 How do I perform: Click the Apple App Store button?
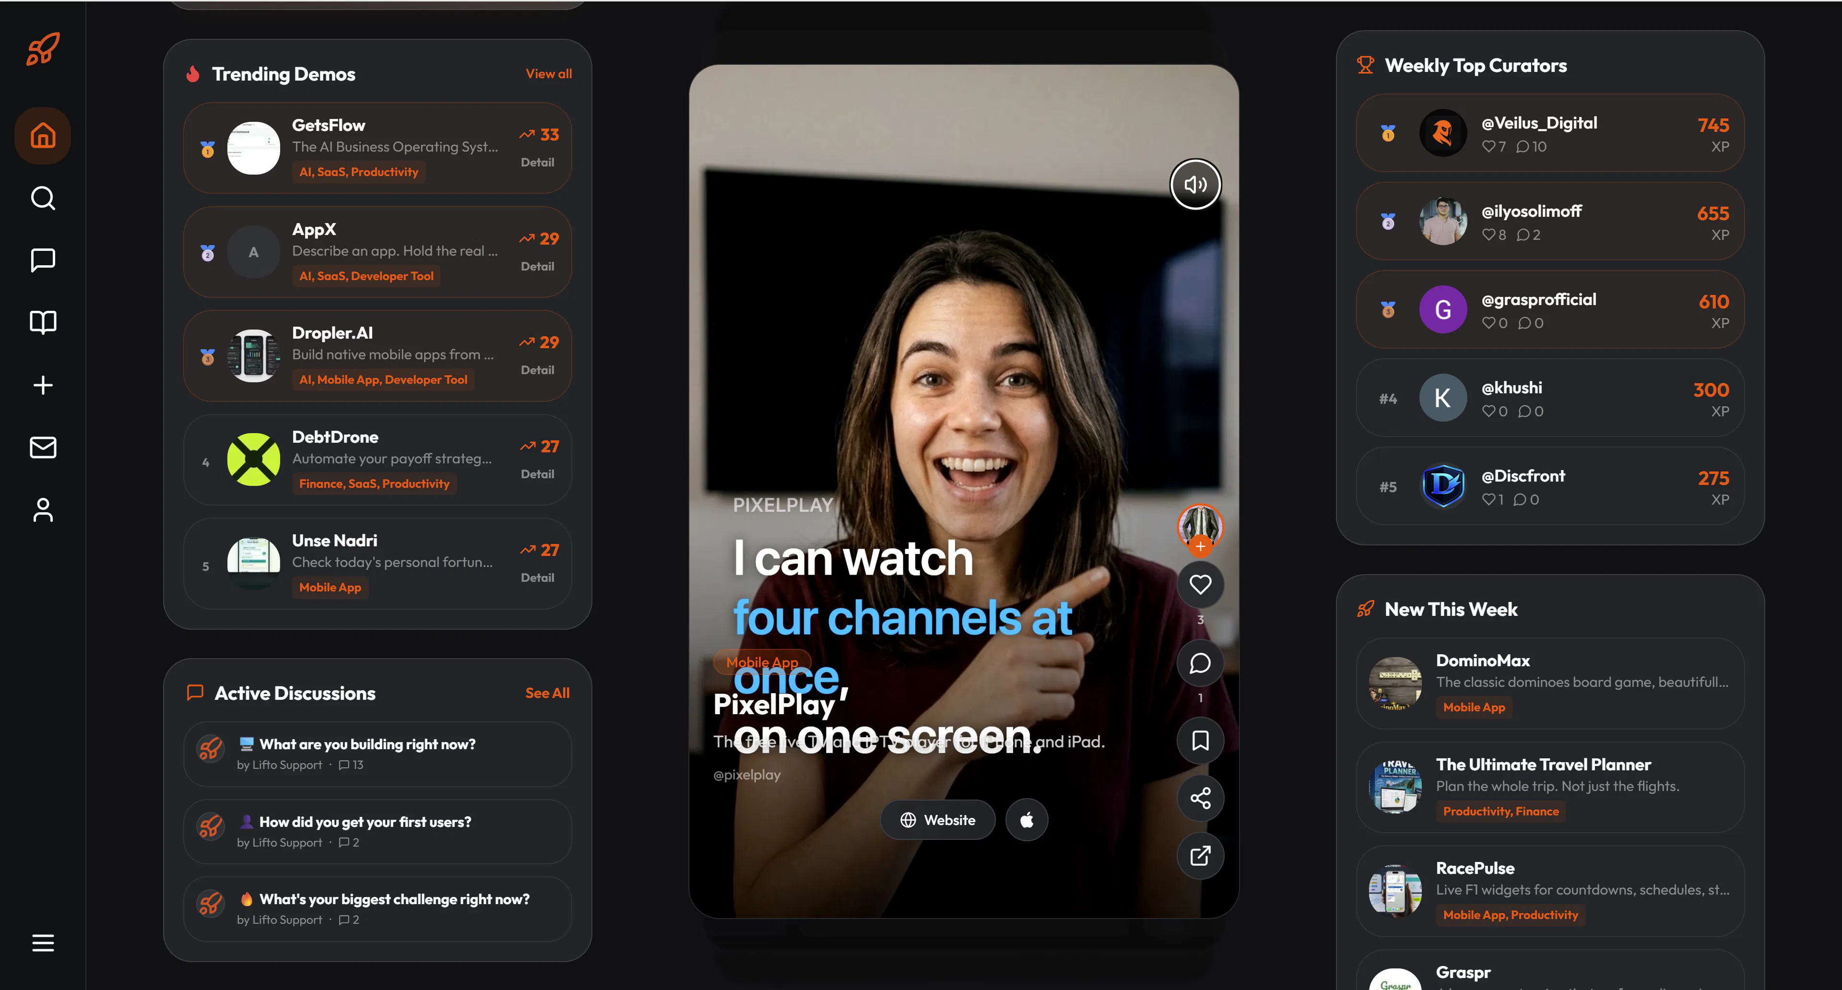pos(1027,820)
